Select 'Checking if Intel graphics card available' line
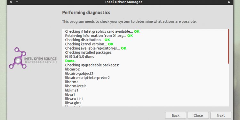Viewport: 240px width, 120px height. pos(102,31)
